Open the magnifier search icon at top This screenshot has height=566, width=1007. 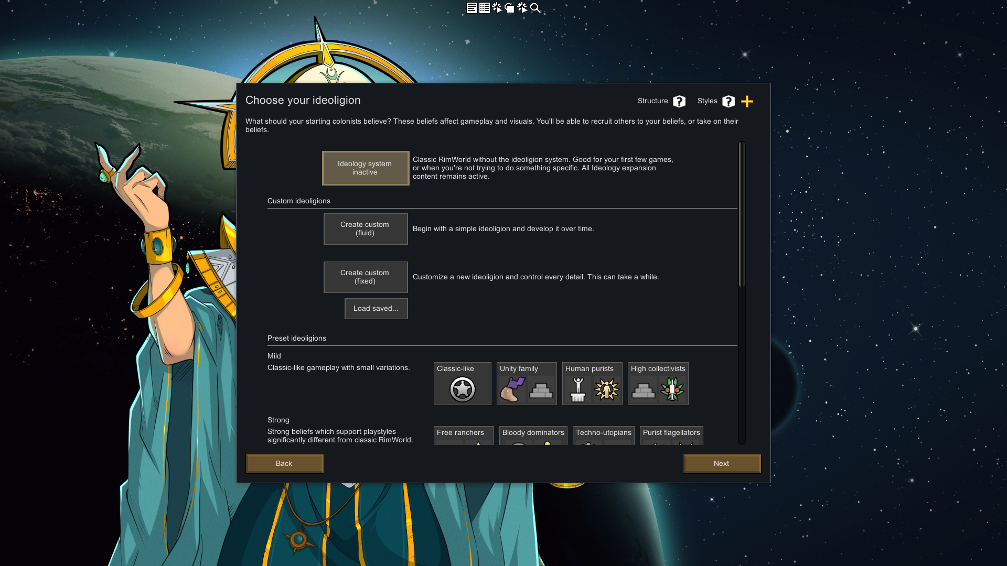click(535, 8)
